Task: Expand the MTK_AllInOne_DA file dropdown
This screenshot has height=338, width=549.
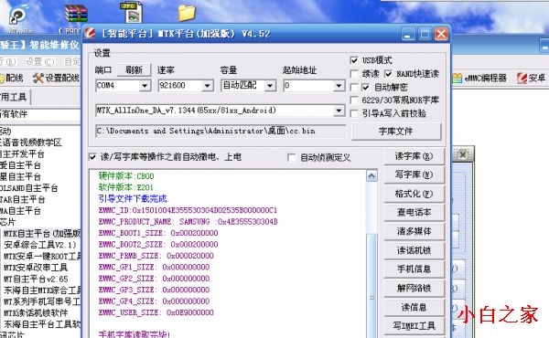Action: (x=339, y=111)
